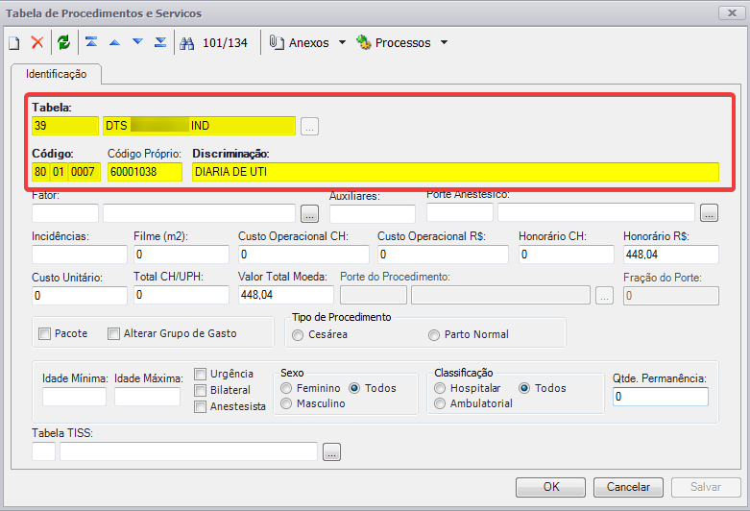
Task: Select the Parto Normal radio option
Action: coord(434,335)
